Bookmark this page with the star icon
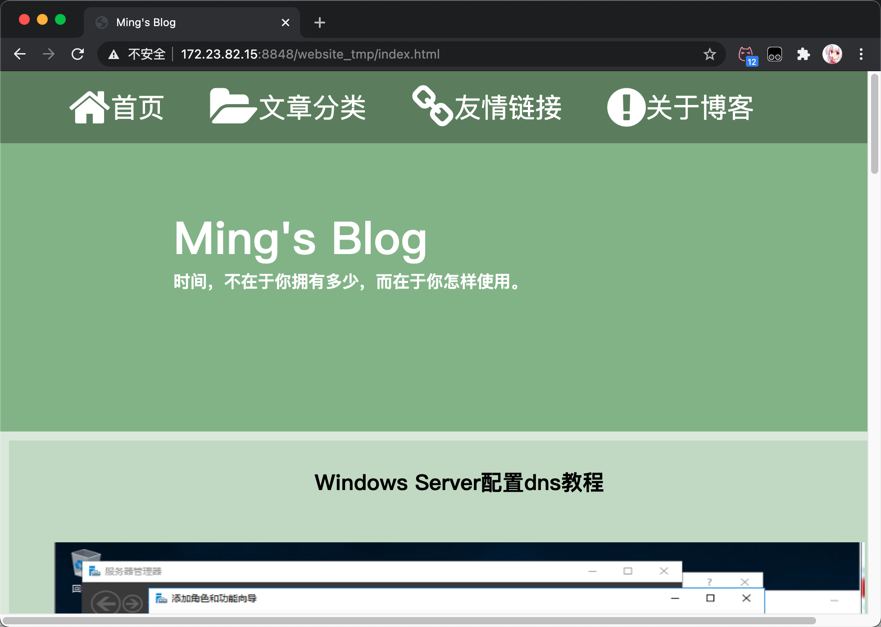881x627 pixels. 709,55
